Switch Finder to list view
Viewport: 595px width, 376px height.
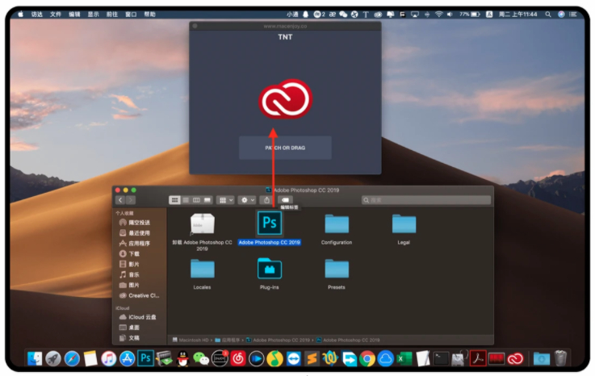coord(185,199)
